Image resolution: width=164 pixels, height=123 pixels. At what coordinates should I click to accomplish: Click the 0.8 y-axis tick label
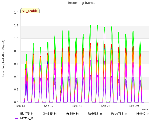point(16,51)
